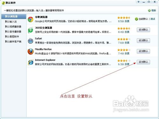This screenshot has width=159, height=119.
Task: Select the 默认浏览器 sidebar tab
Action: (14, 17)
